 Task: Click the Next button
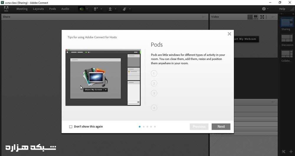point(221,127)
